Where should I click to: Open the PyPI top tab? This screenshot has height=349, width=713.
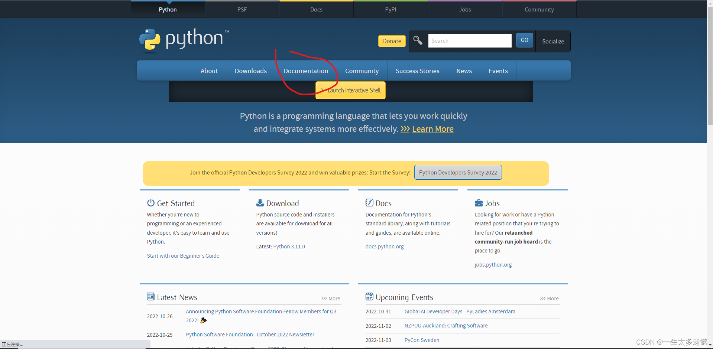[x=390, y=9]
